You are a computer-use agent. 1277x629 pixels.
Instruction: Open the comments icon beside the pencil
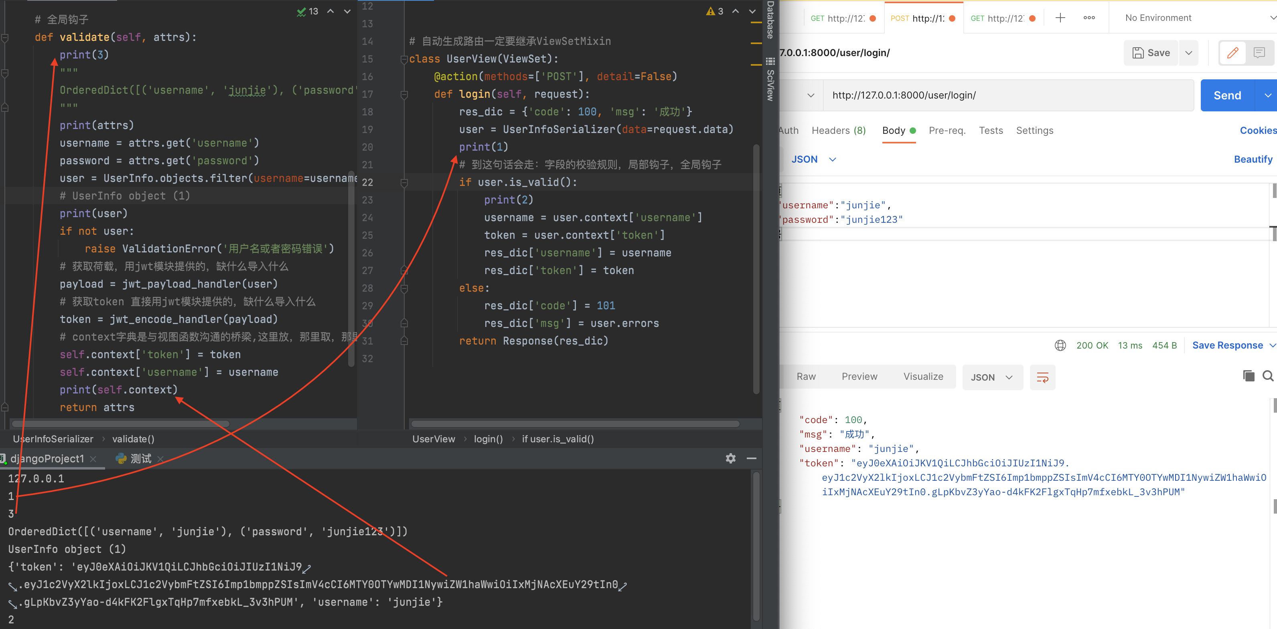pos(1259,53)
